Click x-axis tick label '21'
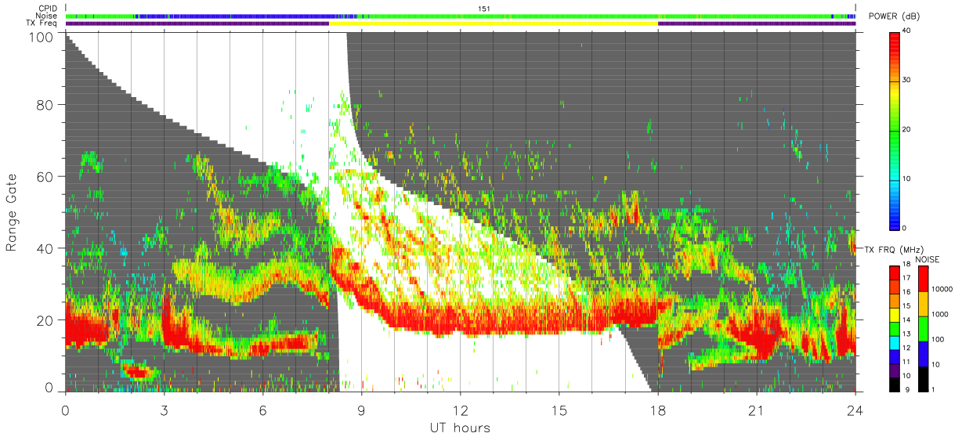Viewport: 962px width, 444px height. pyautogui.click(x=757, y=410)
